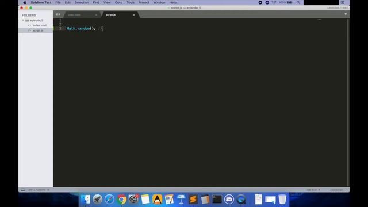Click the Math.random() code on line 3
Screen dimensions: 368x207
coord(81,28)
